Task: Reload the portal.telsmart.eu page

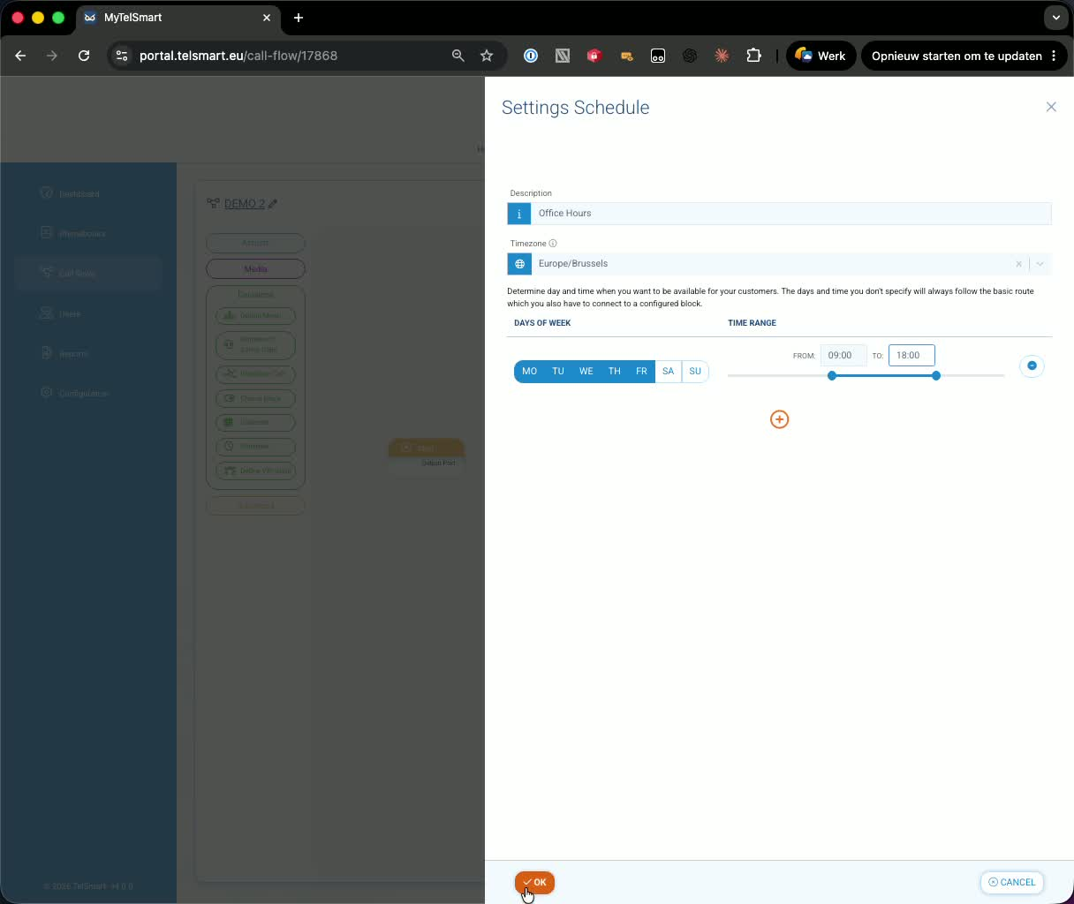Action: point(84,56)
